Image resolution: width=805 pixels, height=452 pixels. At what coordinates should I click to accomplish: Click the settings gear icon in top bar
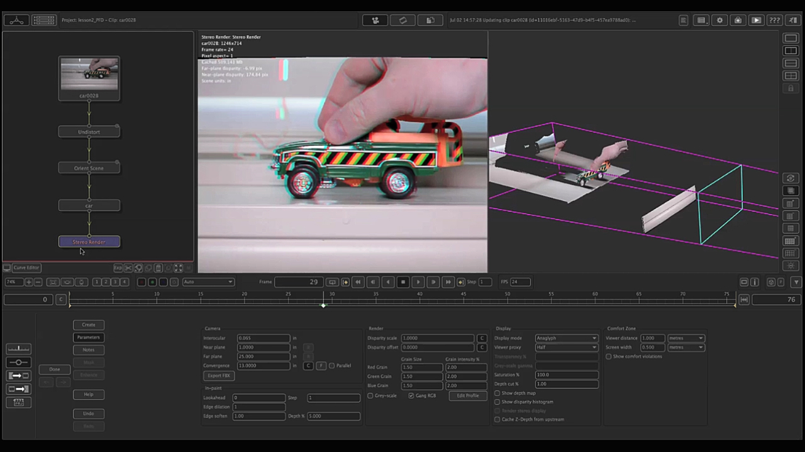tap(719, 20)
